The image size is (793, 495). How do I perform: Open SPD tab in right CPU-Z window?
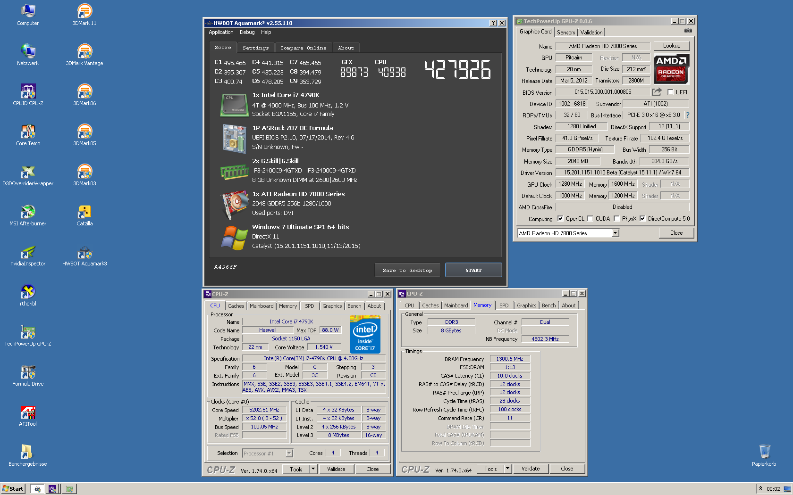coord(504,305)
